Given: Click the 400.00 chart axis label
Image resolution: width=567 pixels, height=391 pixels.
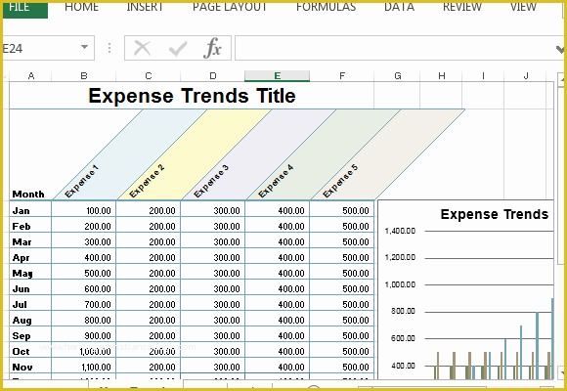Looking at the screenshot, I should coord(403,366).
